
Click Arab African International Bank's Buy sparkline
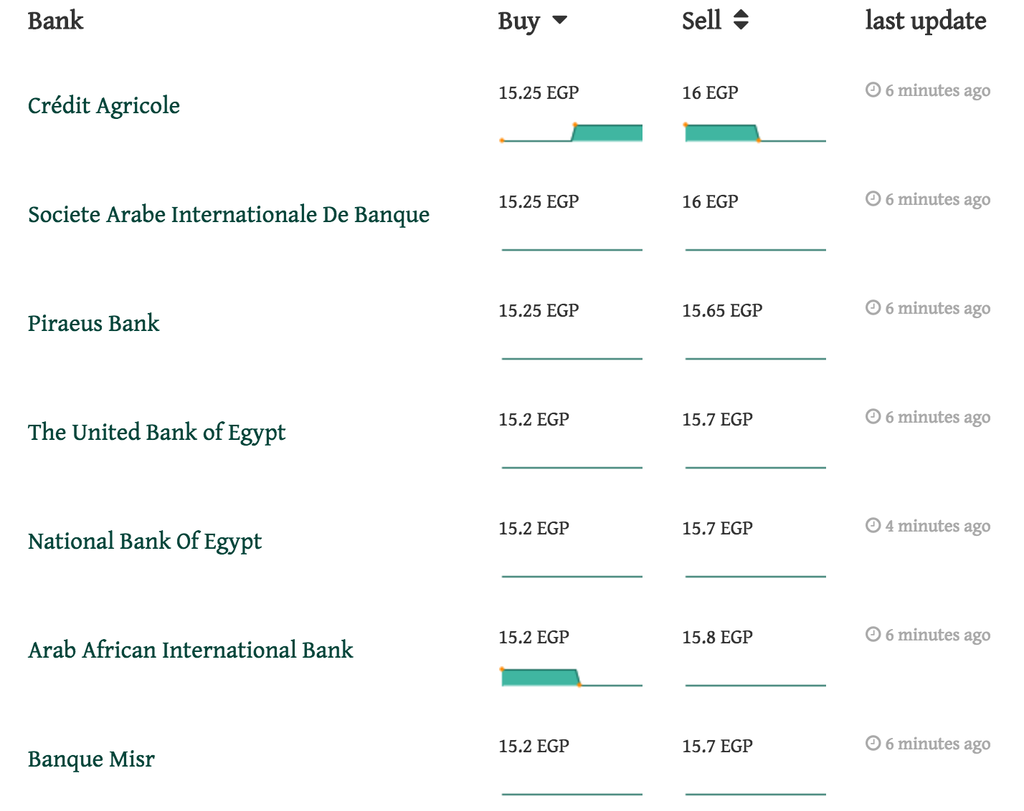click(572, 678)
